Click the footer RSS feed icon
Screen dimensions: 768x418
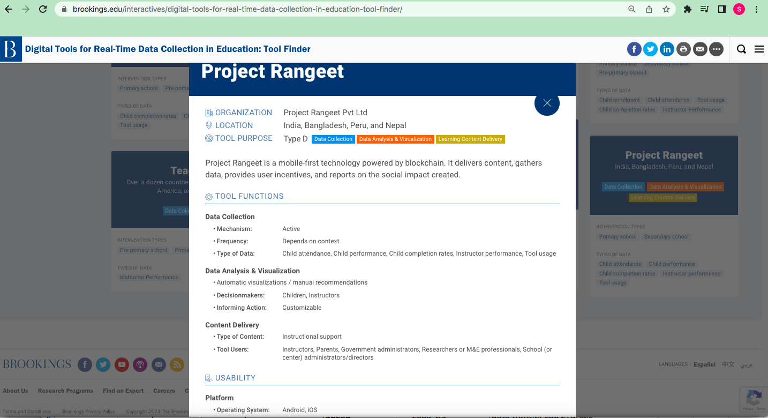point(177,365)
